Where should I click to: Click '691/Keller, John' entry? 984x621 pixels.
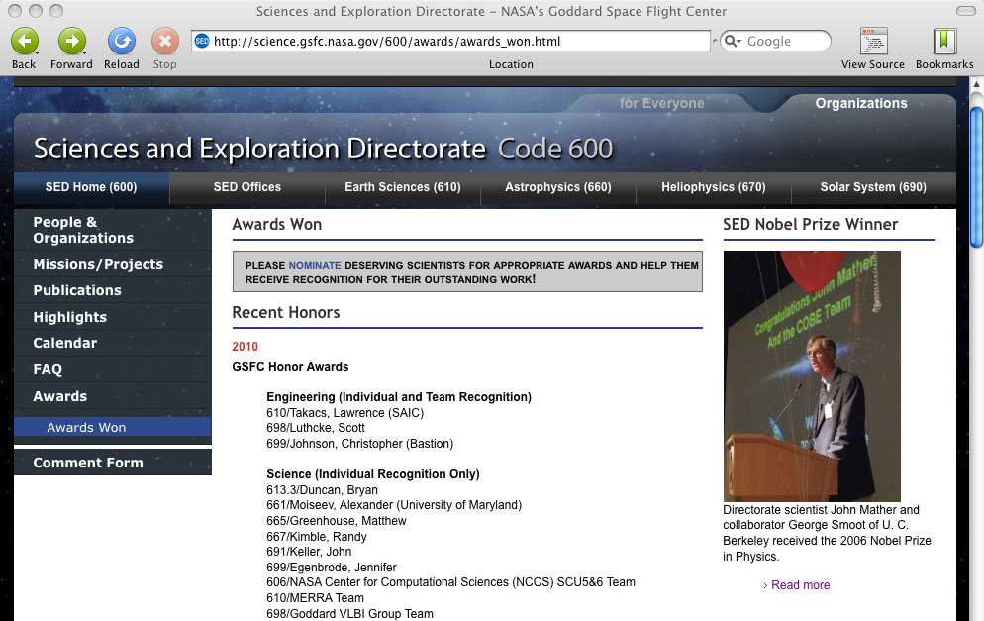tap(309, 552)
